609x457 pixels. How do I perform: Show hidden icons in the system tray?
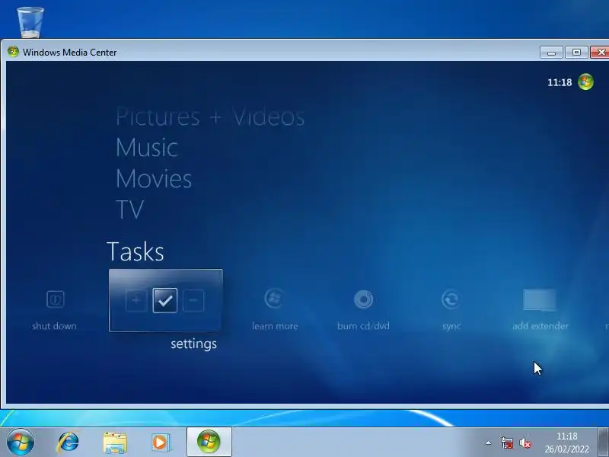[x=488, y=443]
